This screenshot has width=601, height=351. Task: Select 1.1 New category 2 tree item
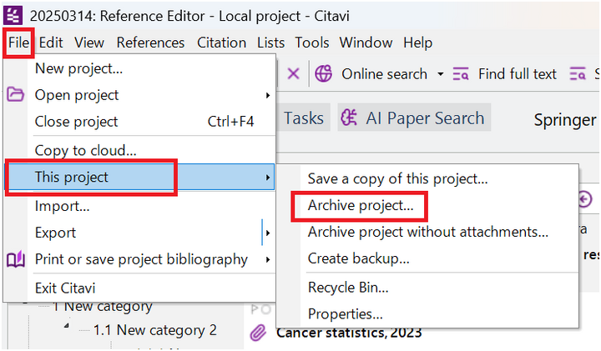155,330
